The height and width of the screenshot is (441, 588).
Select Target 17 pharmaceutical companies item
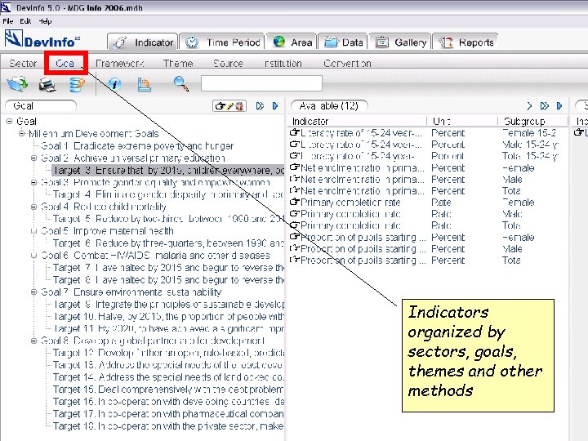click(168, 413)
